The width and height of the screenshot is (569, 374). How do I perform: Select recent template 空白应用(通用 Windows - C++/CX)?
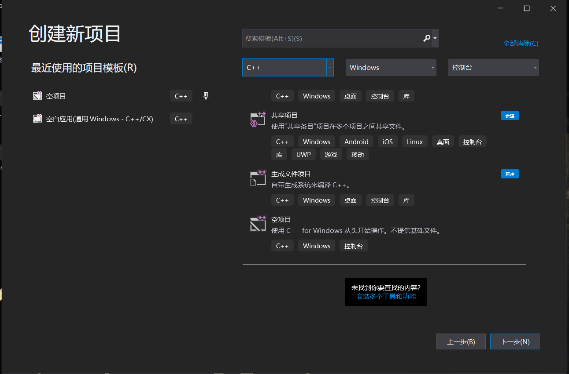(100, 119)
